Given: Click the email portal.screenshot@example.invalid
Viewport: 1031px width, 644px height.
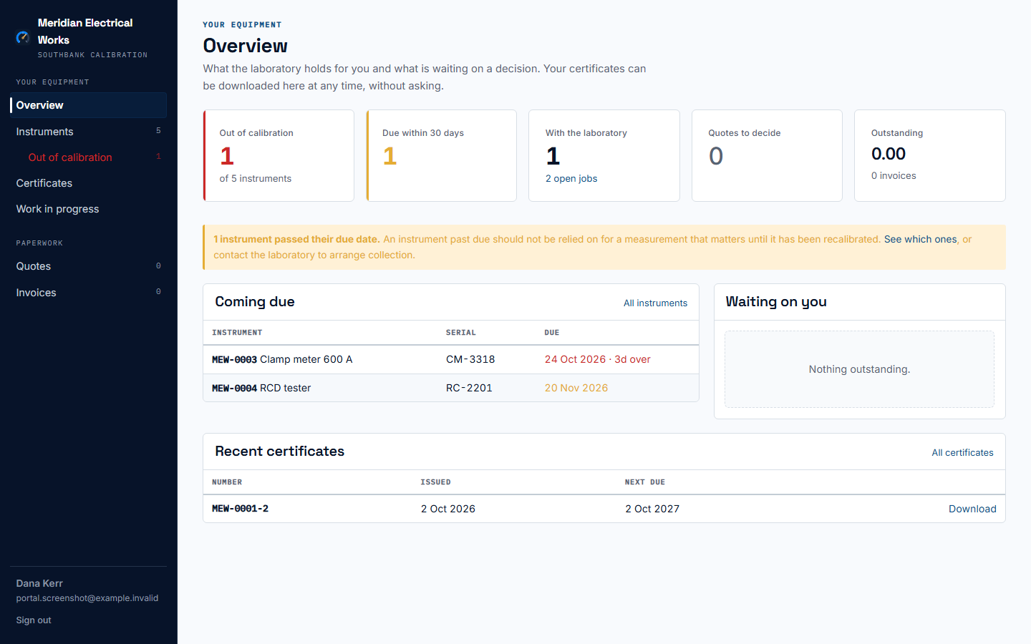Looking at the screenshot, I should pyautogui.click(x=87, y=598).
